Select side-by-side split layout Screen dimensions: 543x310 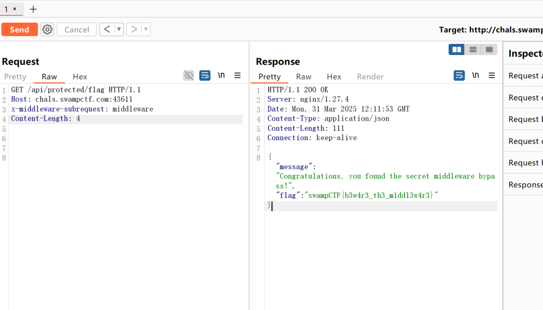click(x=457, y=50)
